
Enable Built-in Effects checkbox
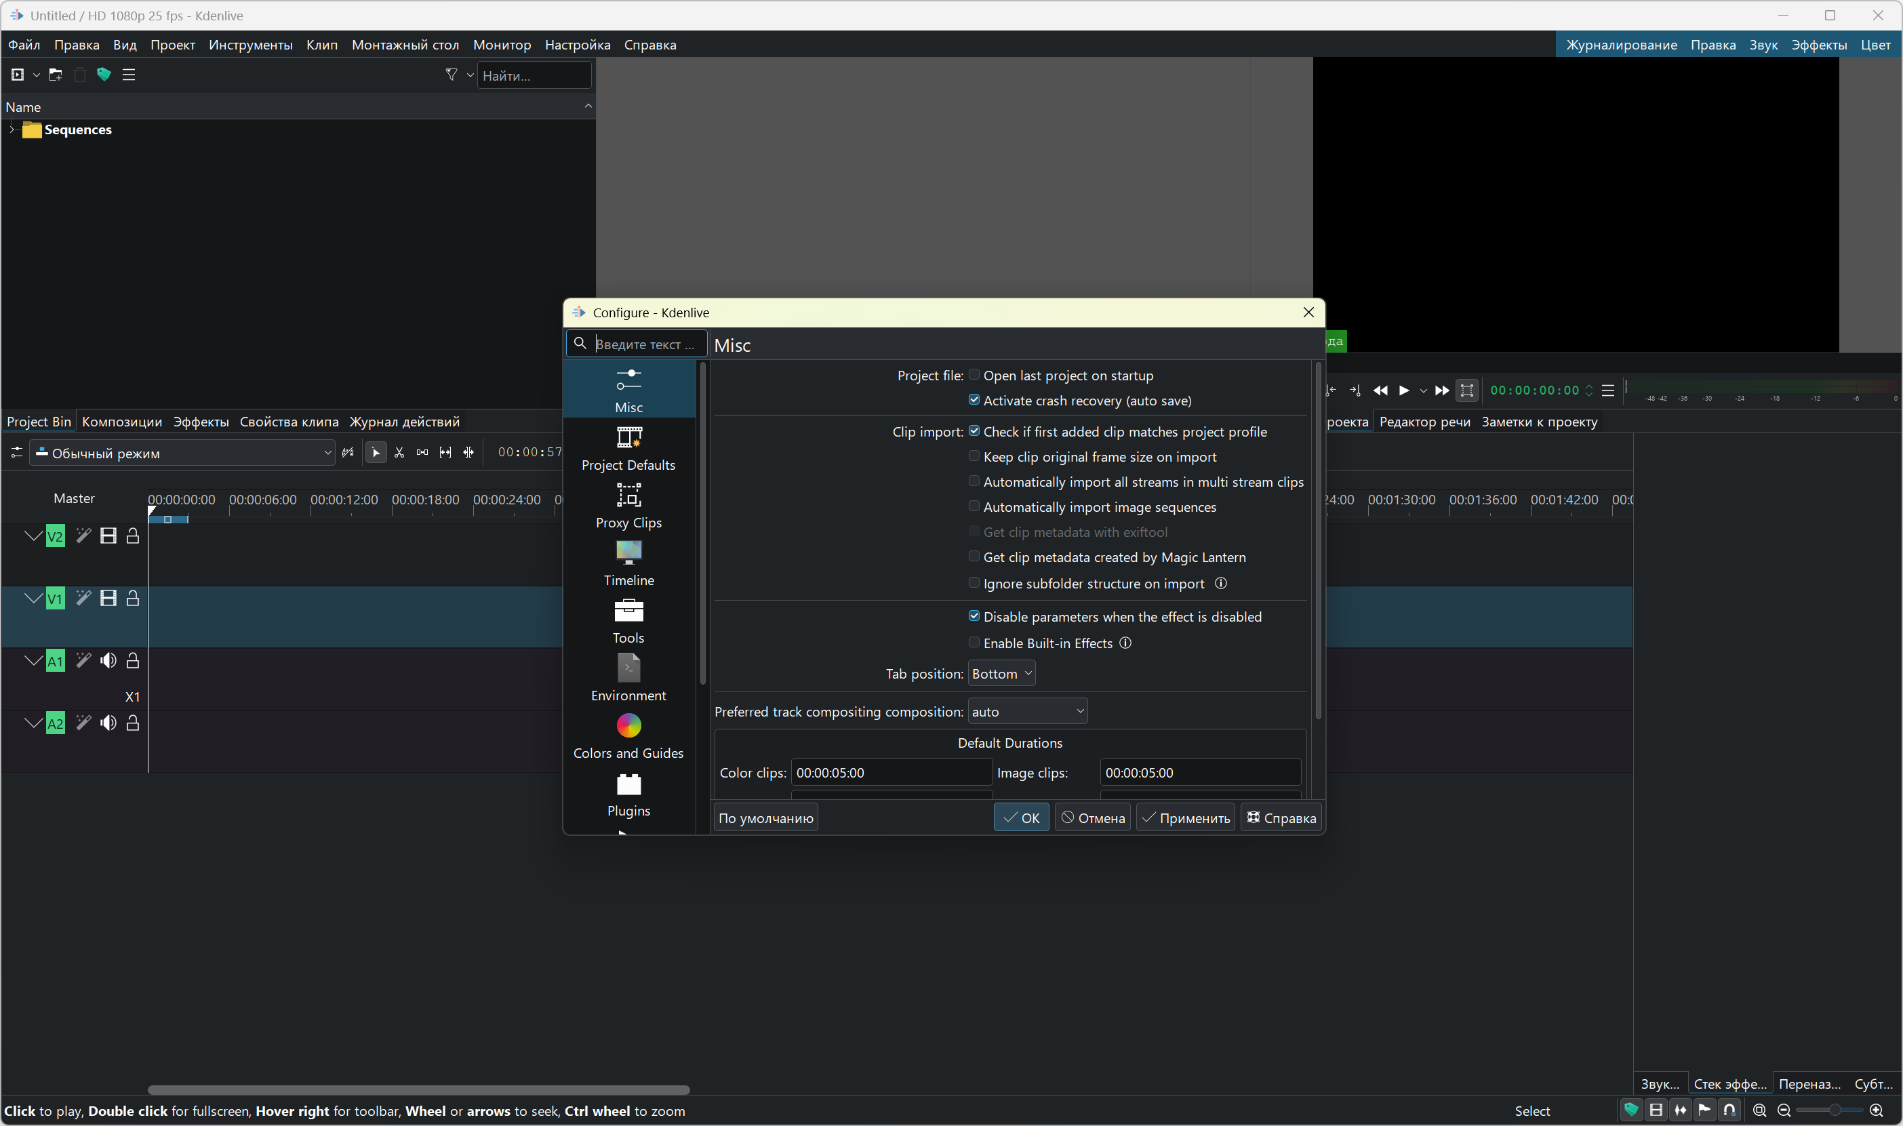point(974,643)
